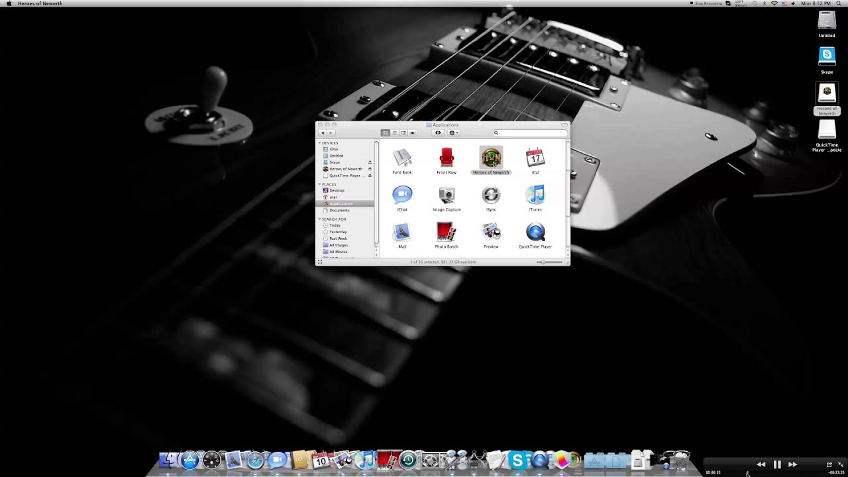Eject the Skype volume in sidebar
This screenshot has height=477, width=848.
(x=370, y=162)
